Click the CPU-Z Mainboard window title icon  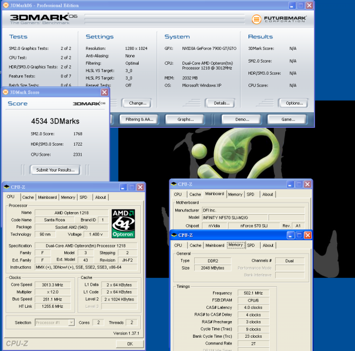coord(174,184)
